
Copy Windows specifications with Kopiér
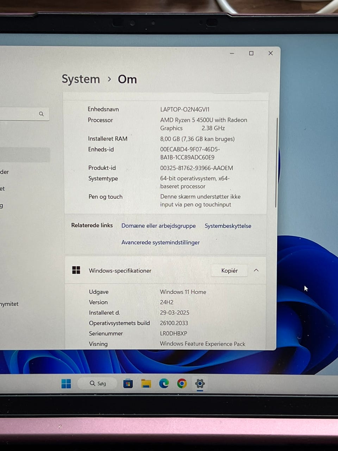pyautogui.click(x=230, y=271)
